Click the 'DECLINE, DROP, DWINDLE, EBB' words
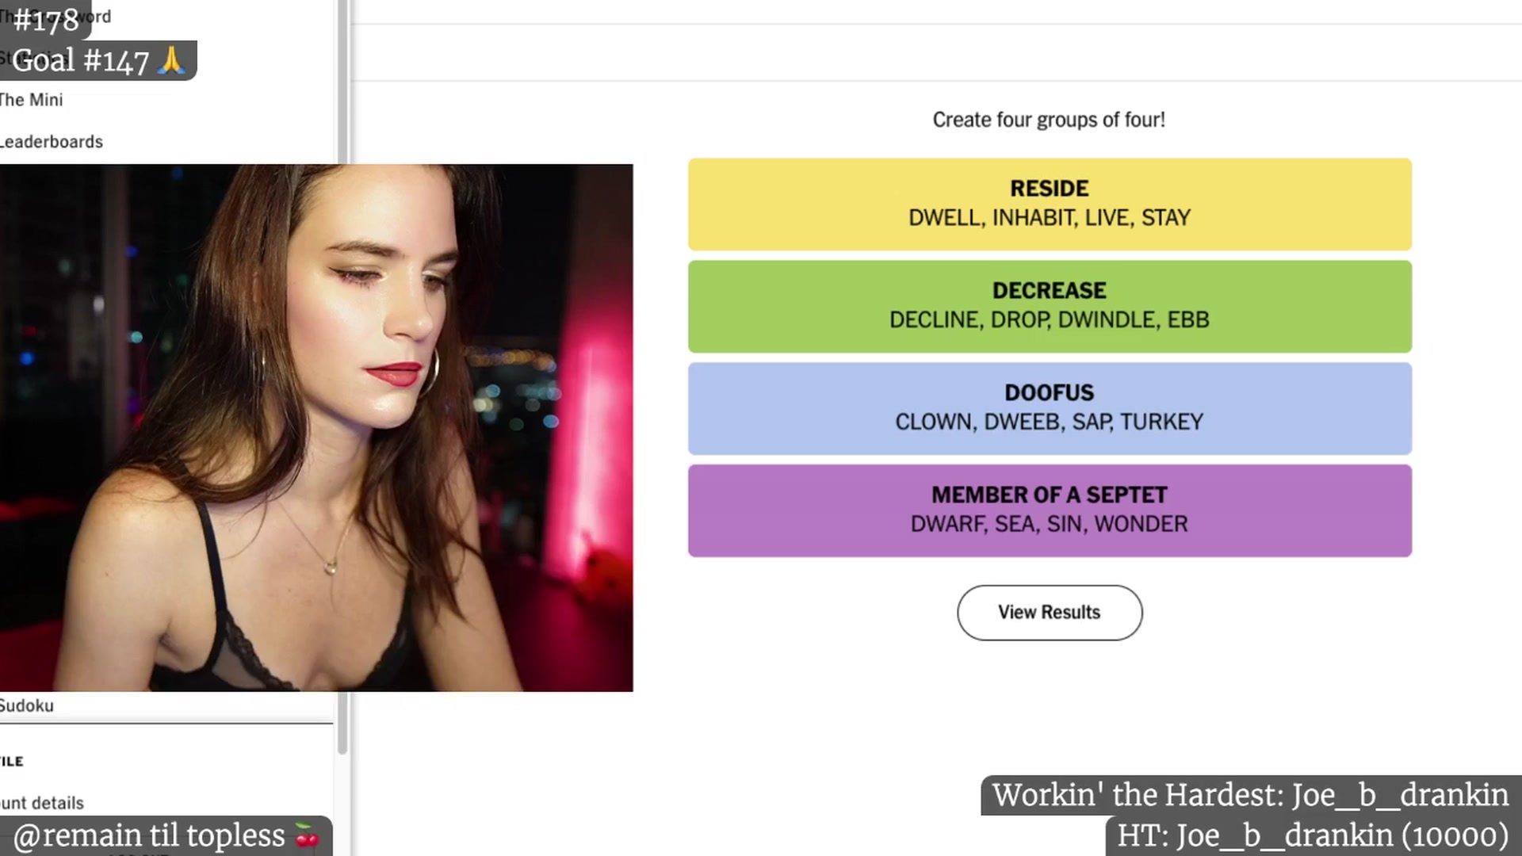This screenshot has width=1522, height=856. pos(1050,320)
